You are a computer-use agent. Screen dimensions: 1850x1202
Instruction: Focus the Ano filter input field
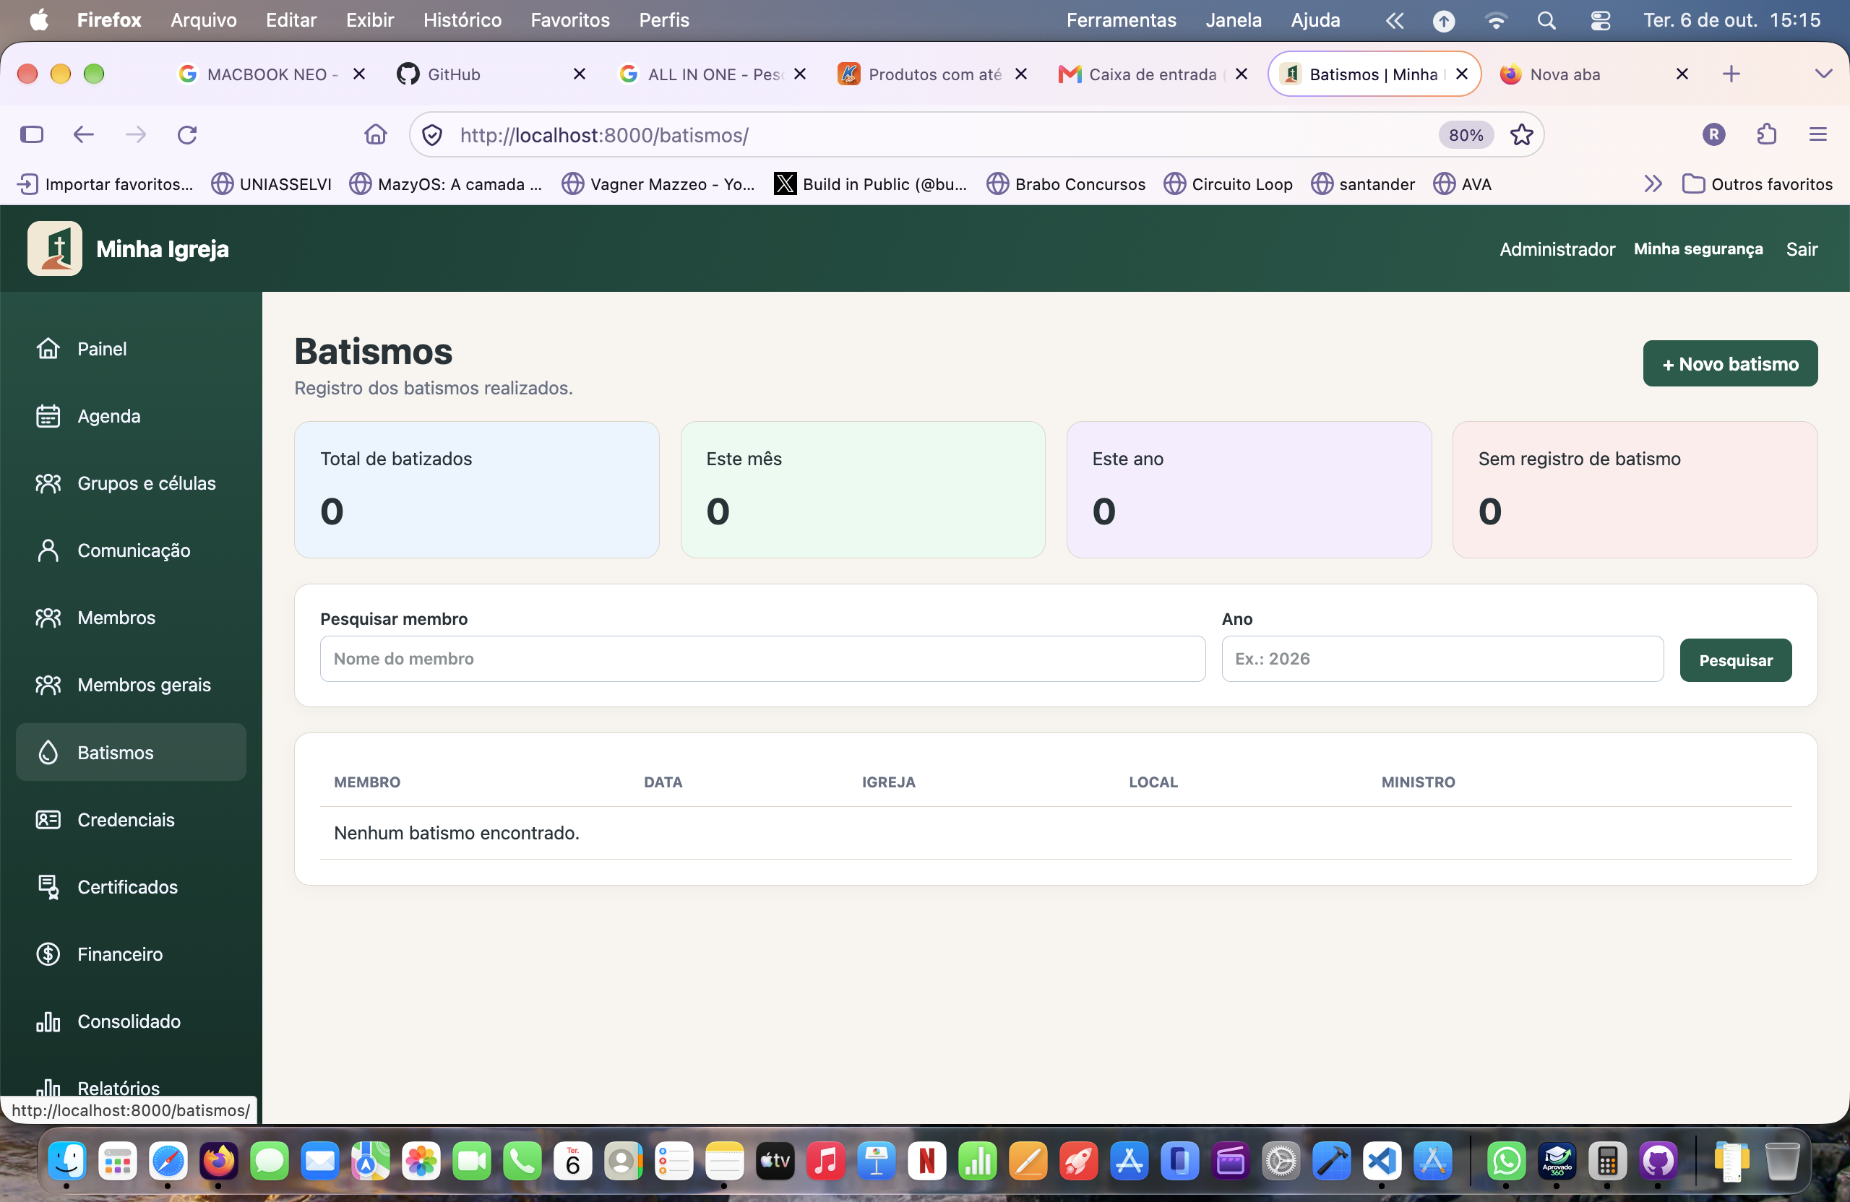(x=1442, y=659)
